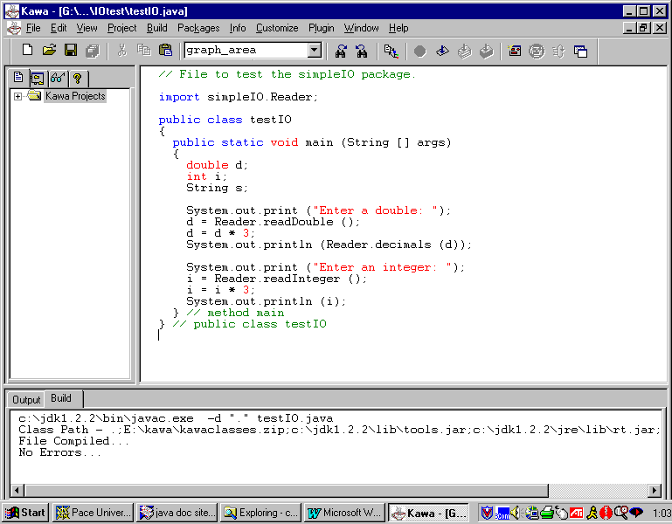Open the Packages menu

coord(198,28)
